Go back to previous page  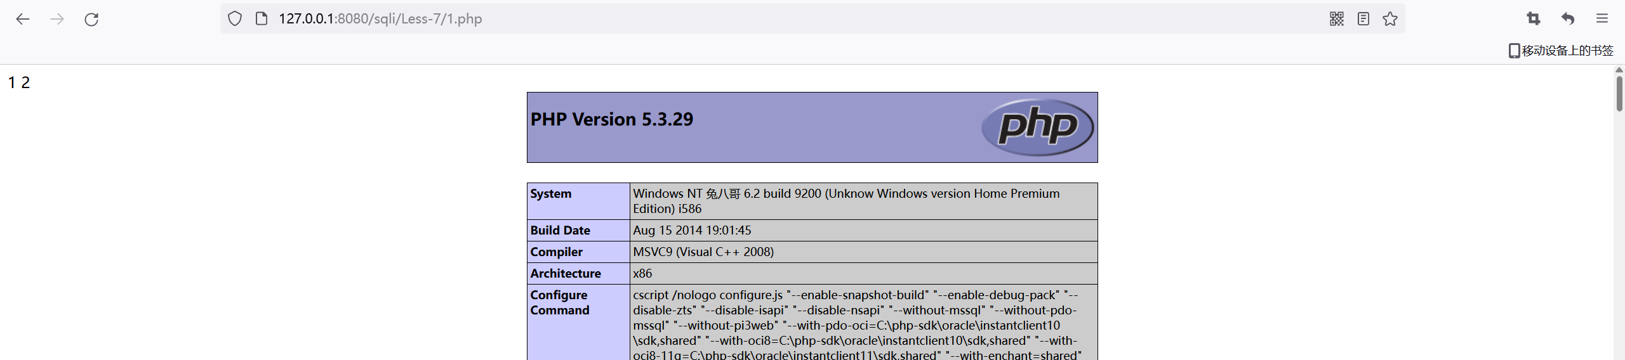pos(23,19)
